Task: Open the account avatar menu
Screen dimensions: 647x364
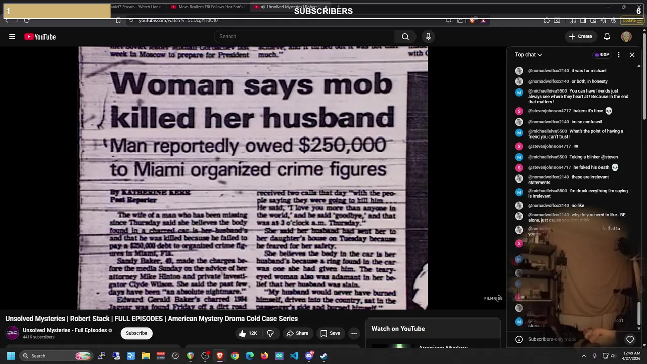Action: coord(626,36)
